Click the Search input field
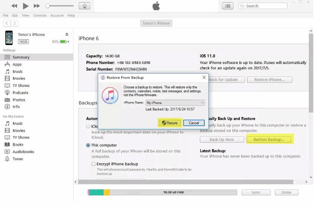The image size is (314, 206). pyautogui.click(x=263, y=6)
